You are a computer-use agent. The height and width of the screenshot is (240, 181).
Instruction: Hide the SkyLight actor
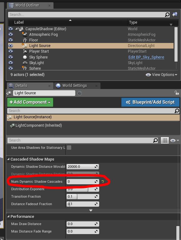(x=11, y=63)
